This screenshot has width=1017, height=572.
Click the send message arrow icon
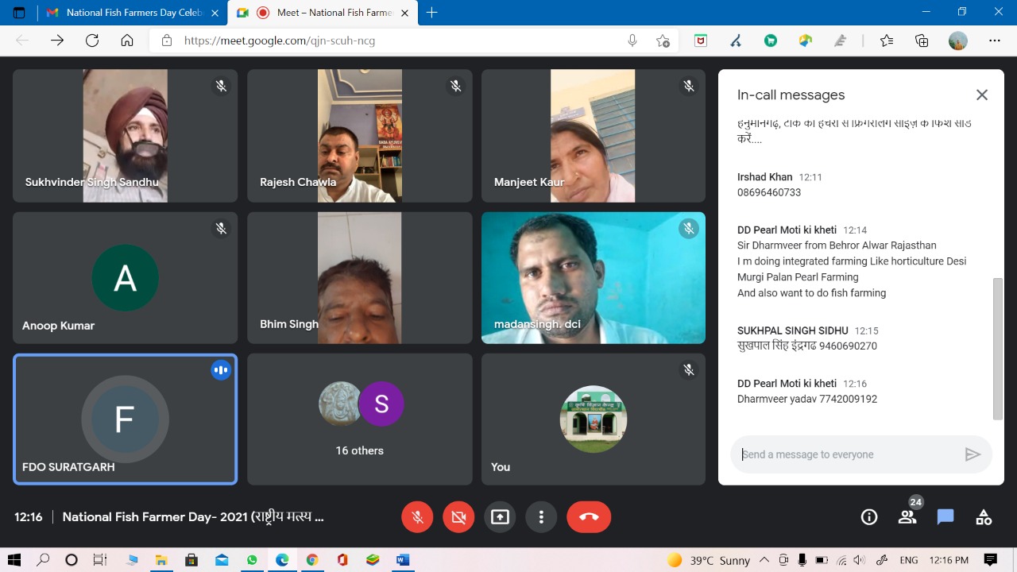(x=972, y=454)
